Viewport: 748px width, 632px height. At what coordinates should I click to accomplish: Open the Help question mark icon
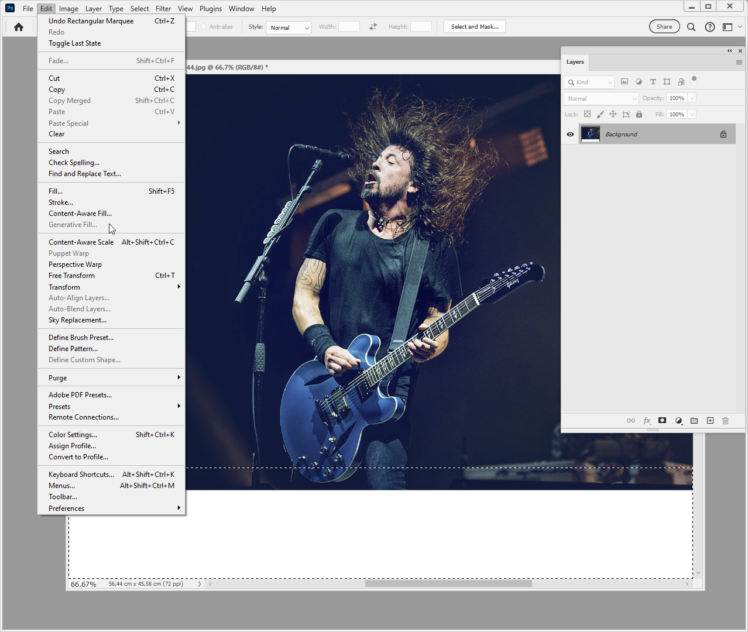[x=710, y=27]
